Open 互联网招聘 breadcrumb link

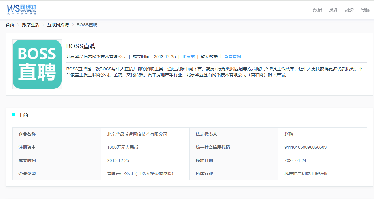pos(58,25)
